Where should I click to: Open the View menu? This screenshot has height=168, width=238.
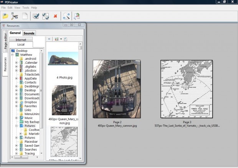[x=18, y=7]
